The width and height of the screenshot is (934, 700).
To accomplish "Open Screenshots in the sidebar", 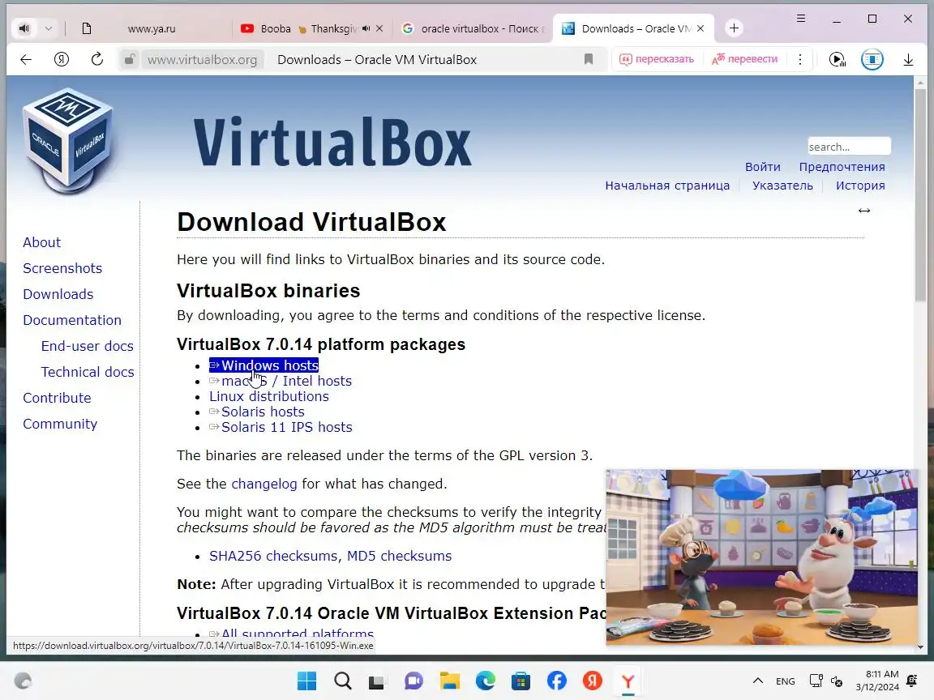I will coord(62,268).
